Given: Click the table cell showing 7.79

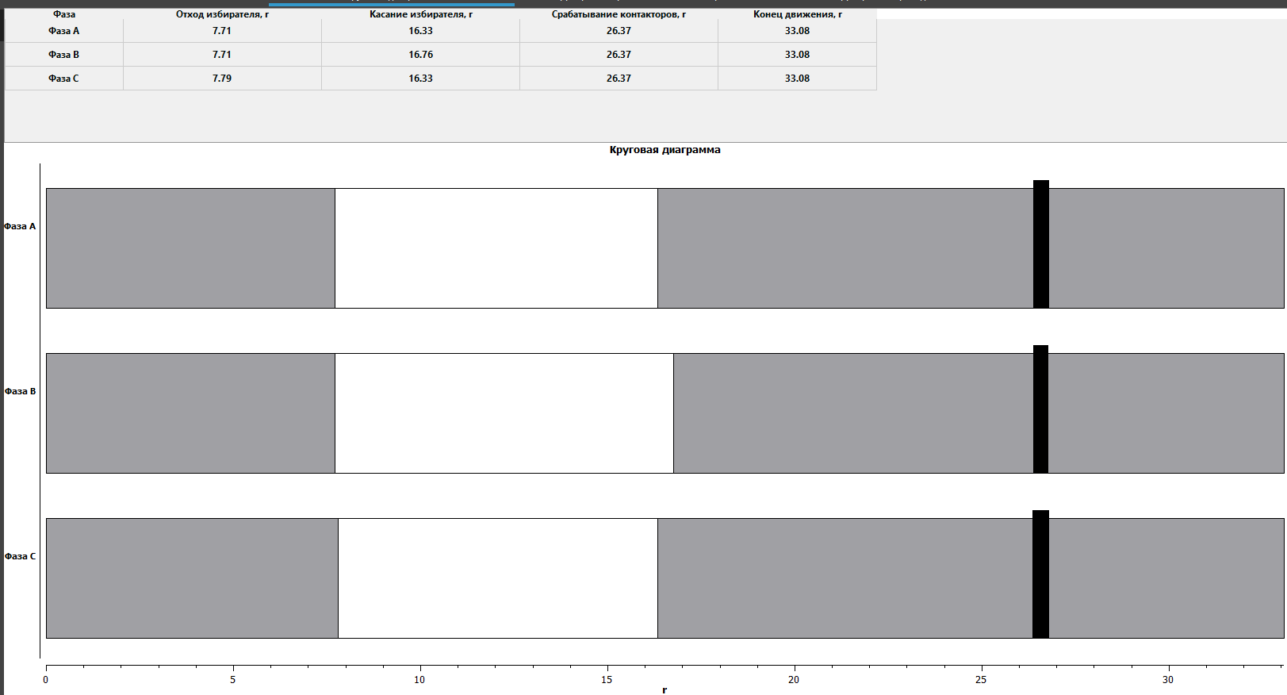Looking at the screenshot, I should click(222, 79).
